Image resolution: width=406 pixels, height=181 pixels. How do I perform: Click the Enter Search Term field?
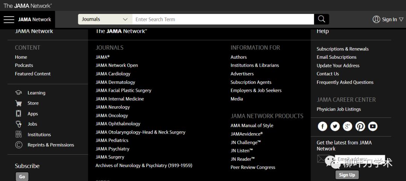click(x=223, y=19)
